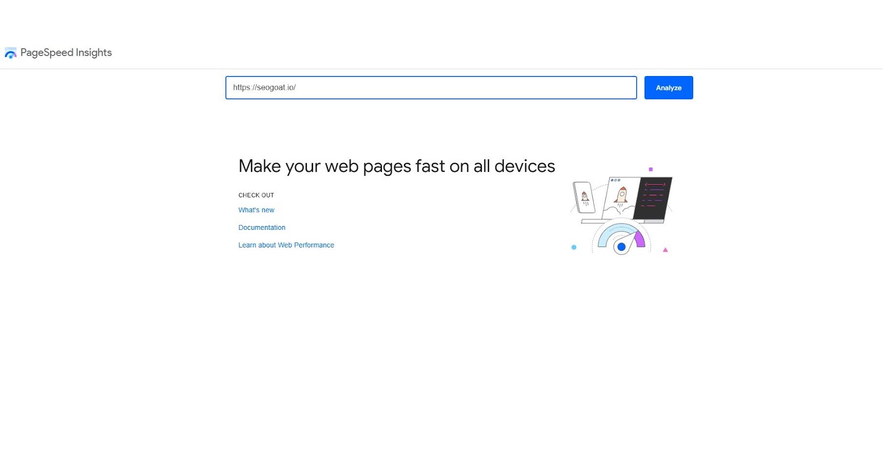Run the Analyze button

pyautogui.click(x=668, y=88)
